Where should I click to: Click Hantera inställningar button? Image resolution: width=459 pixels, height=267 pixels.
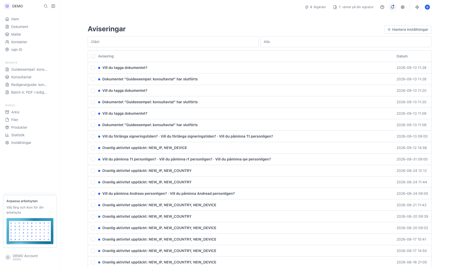point(408,29)
